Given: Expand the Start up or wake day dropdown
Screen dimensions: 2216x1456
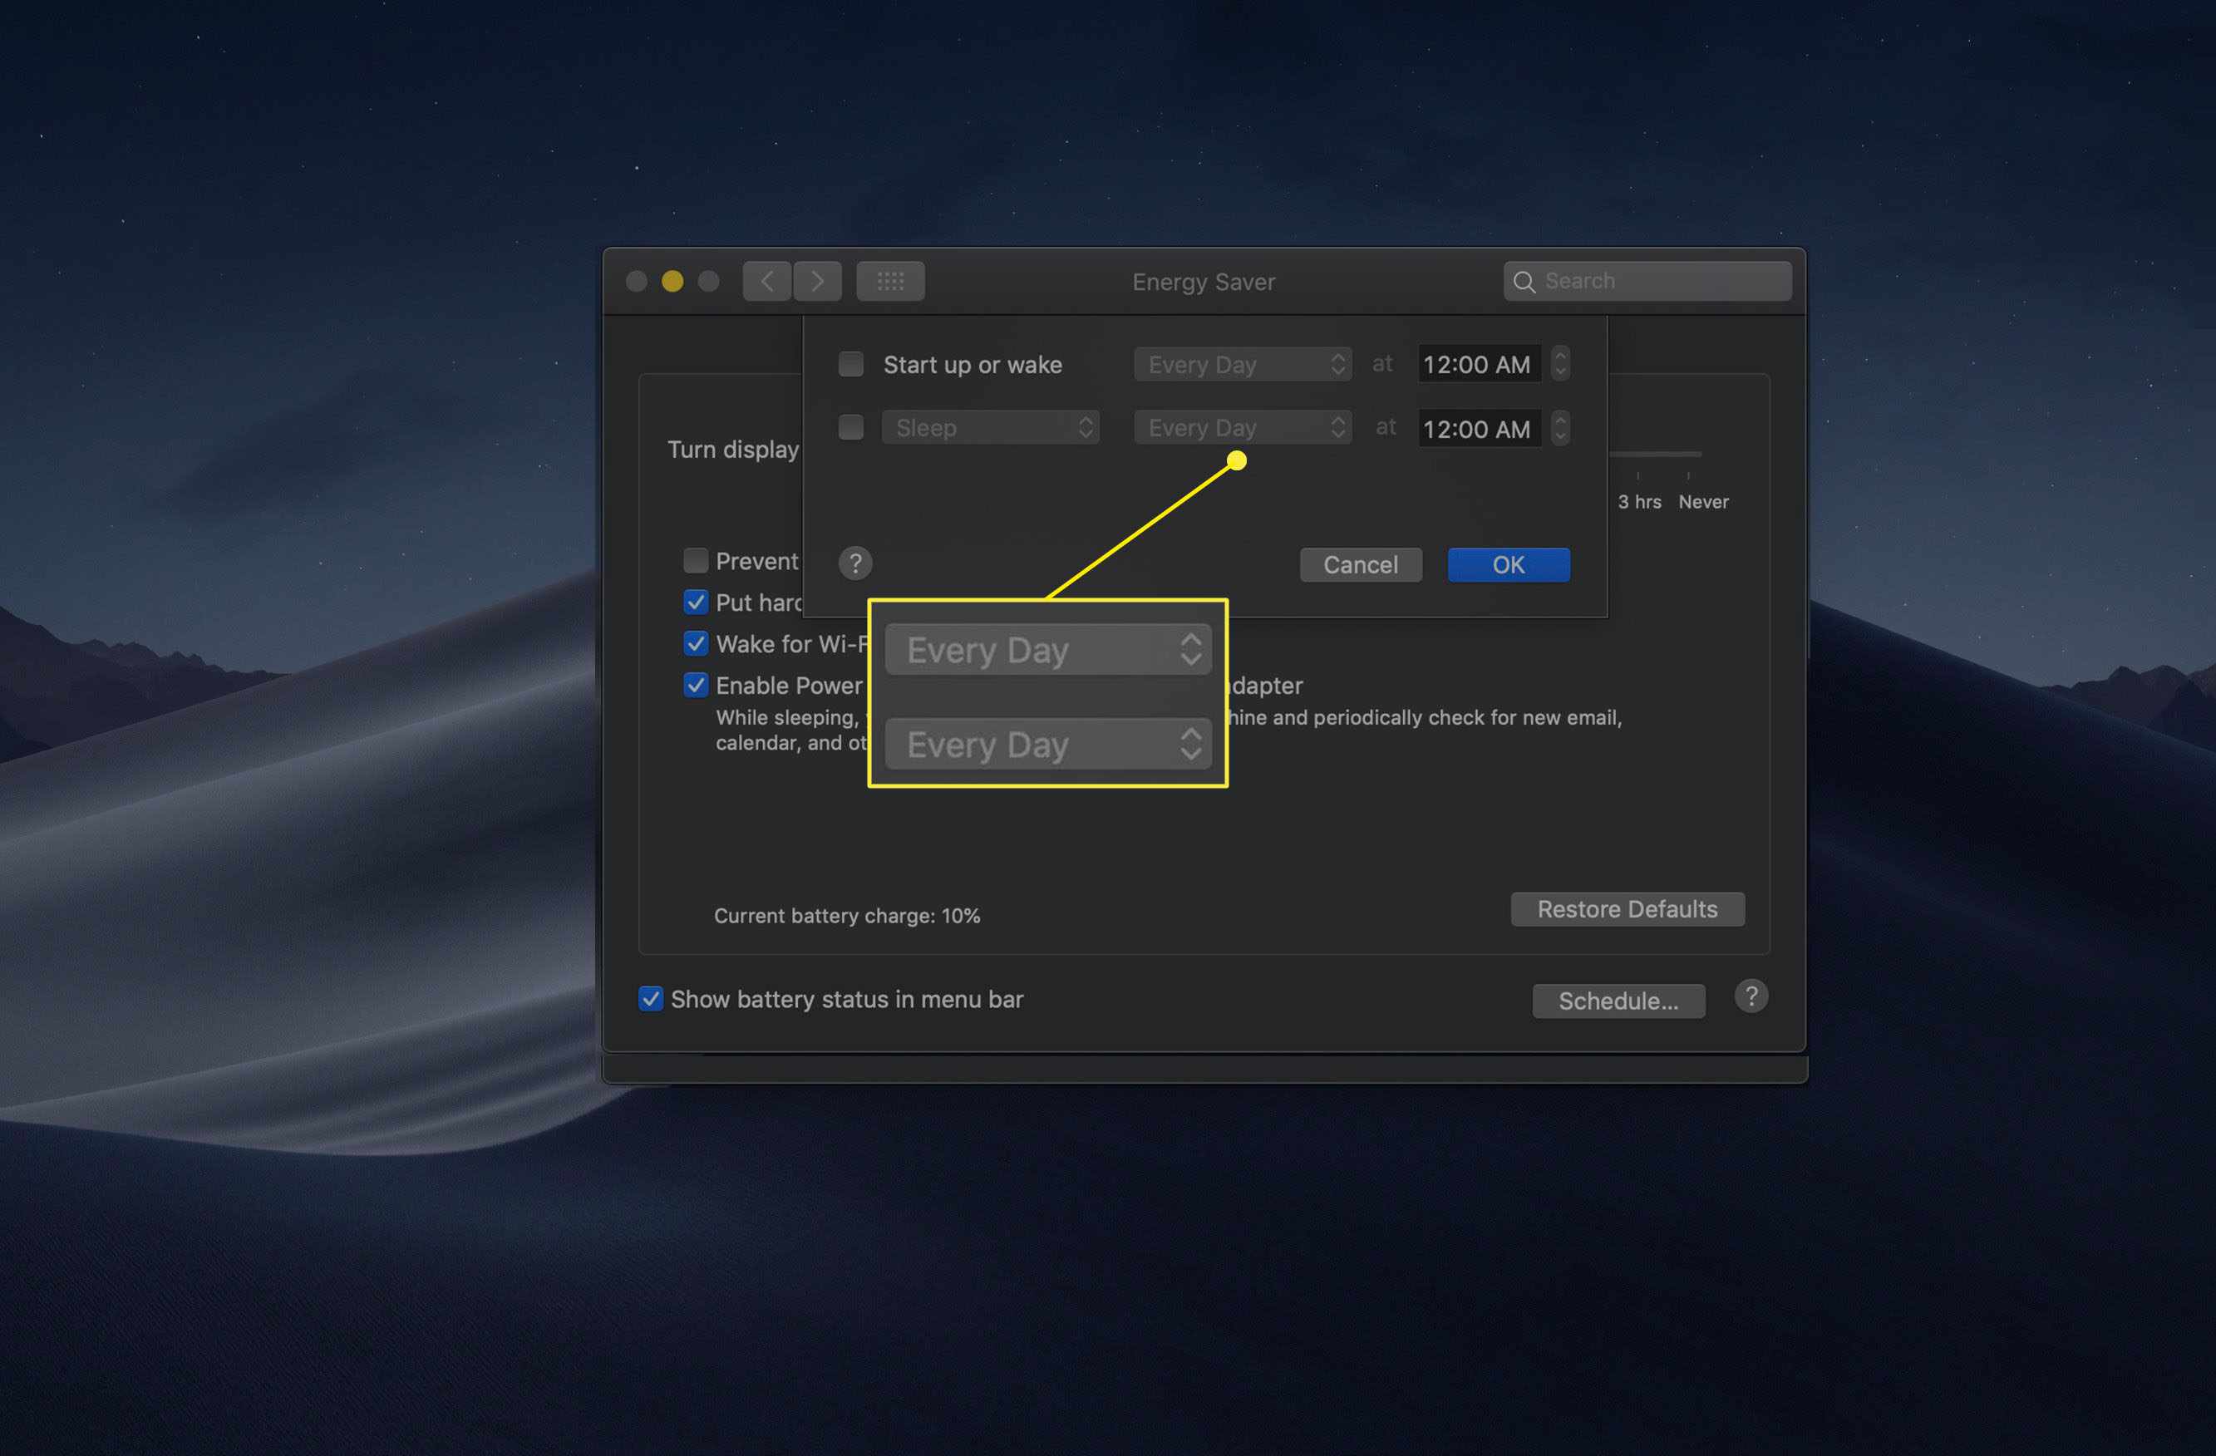Looking at the screenshot, I should (1241, 362).
